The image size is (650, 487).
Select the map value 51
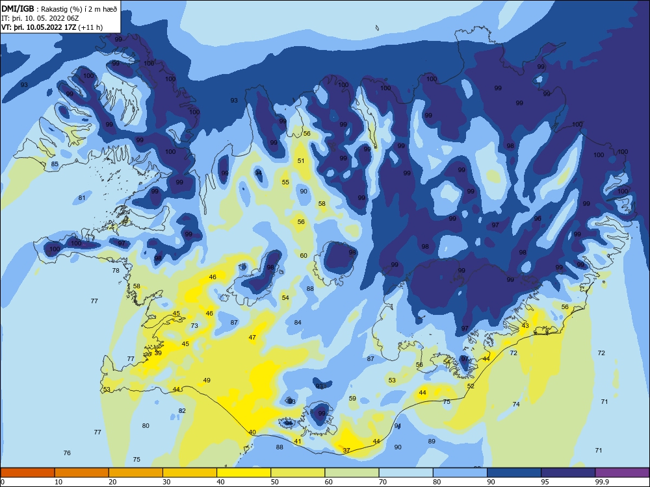coord(301,160)
